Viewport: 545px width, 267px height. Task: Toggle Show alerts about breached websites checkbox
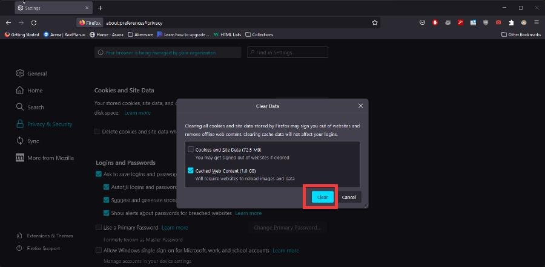(107, 213)
